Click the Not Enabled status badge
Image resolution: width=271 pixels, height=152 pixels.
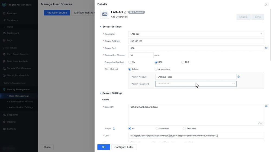[137, 12]
